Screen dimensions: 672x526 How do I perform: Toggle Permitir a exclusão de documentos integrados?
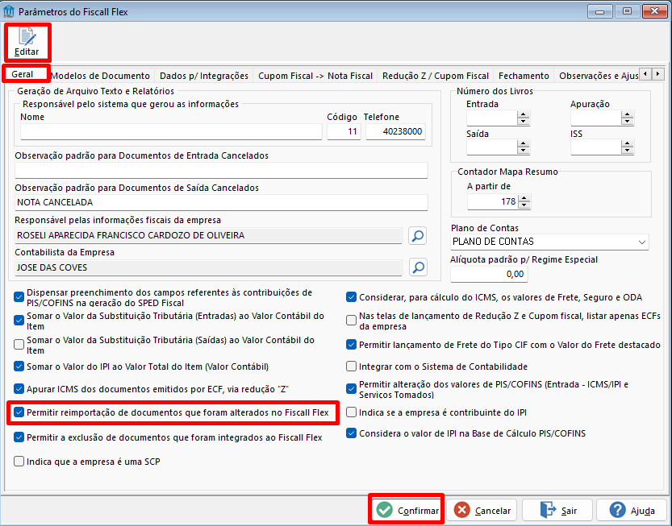[x=19, y=437]
